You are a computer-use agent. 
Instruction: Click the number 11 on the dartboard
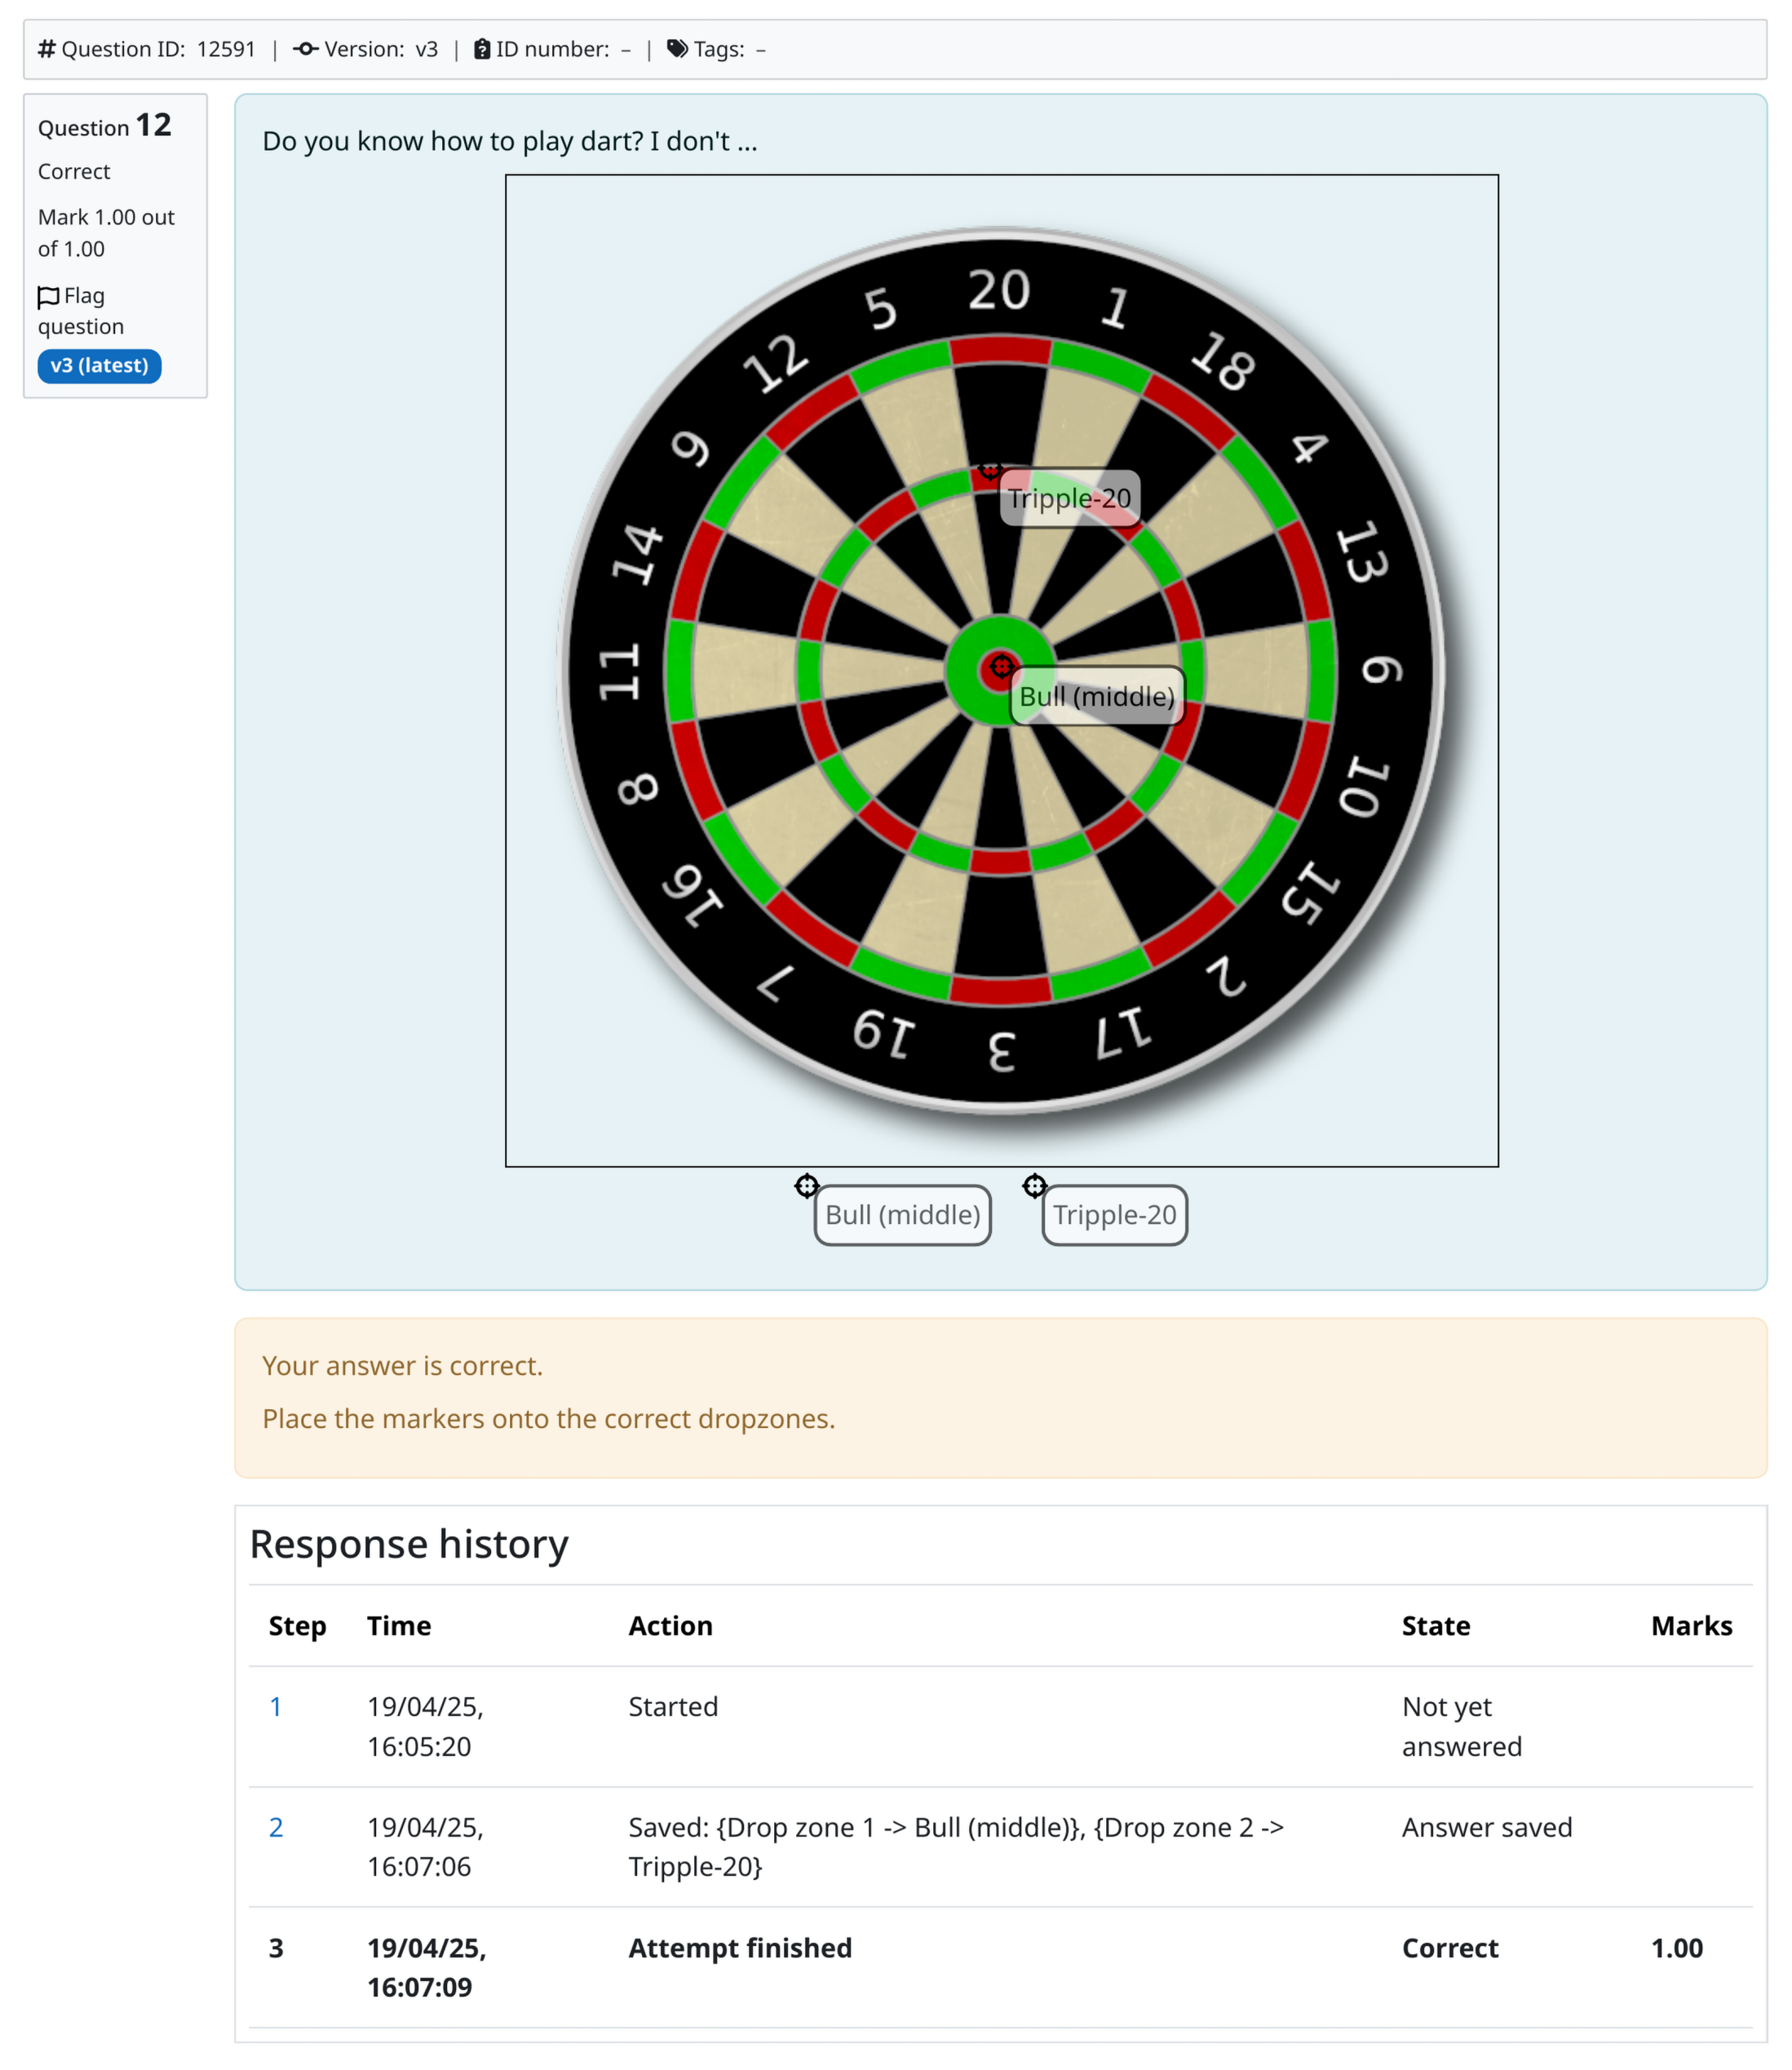click(618, 672)
